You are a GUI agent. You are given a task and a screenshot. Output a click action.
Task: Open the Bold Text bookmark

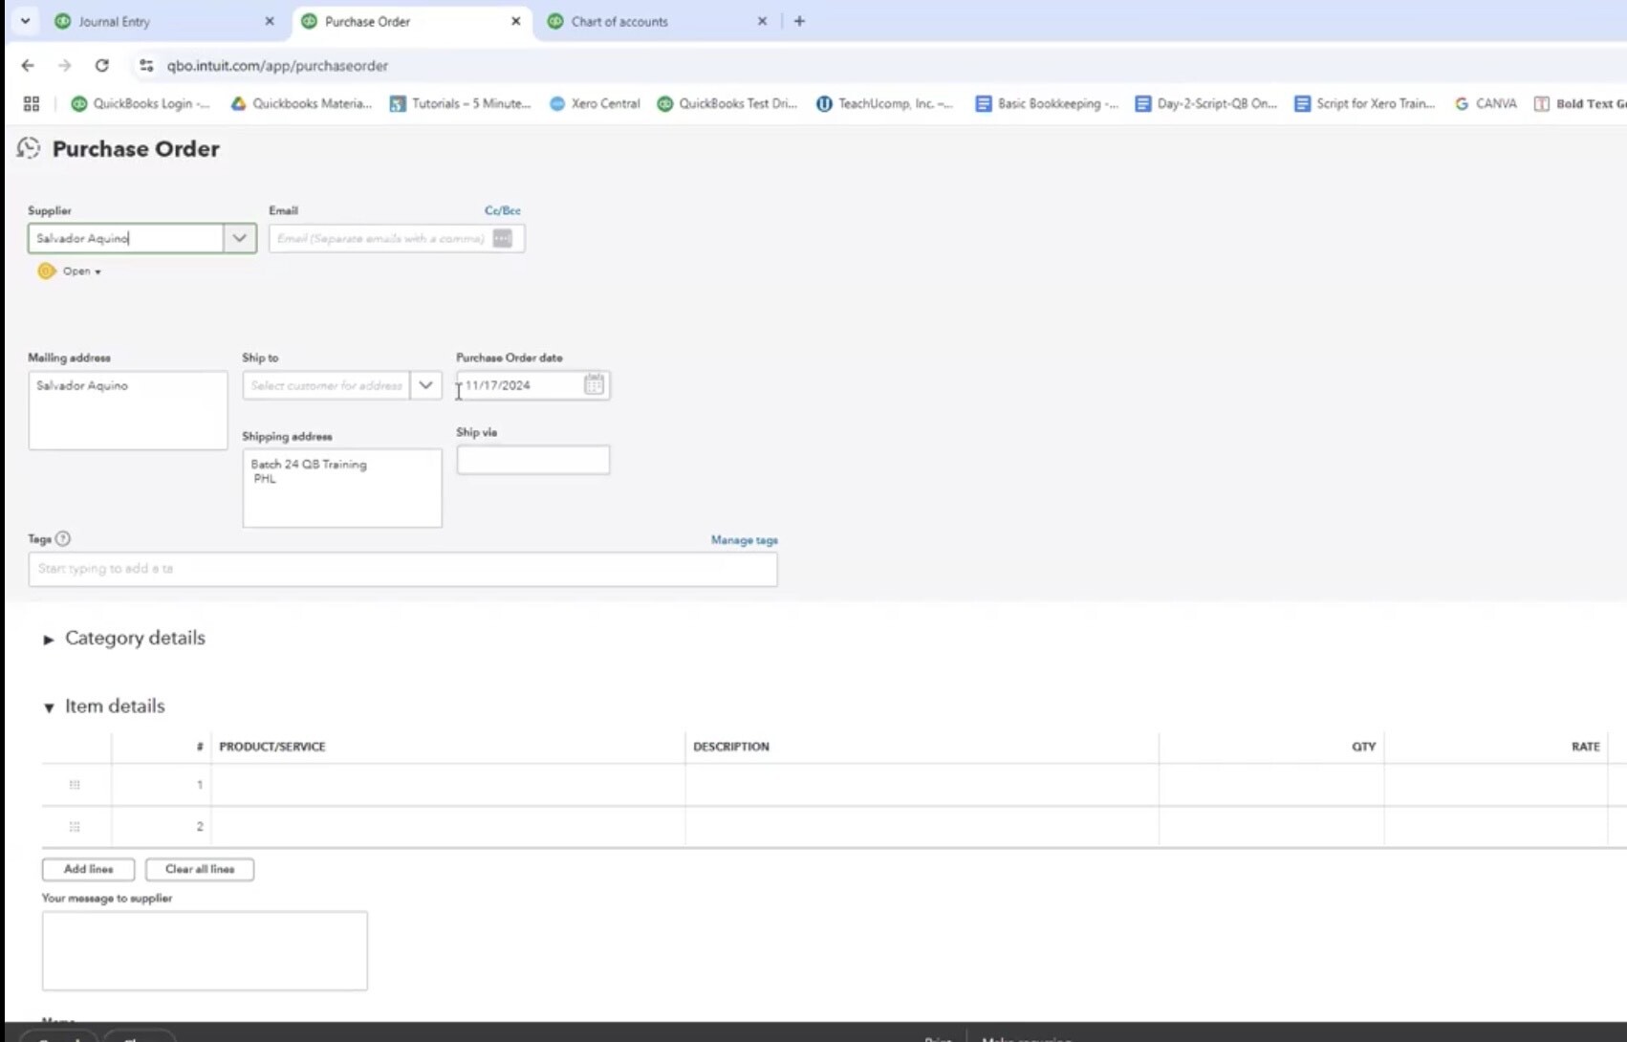pyautogui.click(x=1579, y=103)
